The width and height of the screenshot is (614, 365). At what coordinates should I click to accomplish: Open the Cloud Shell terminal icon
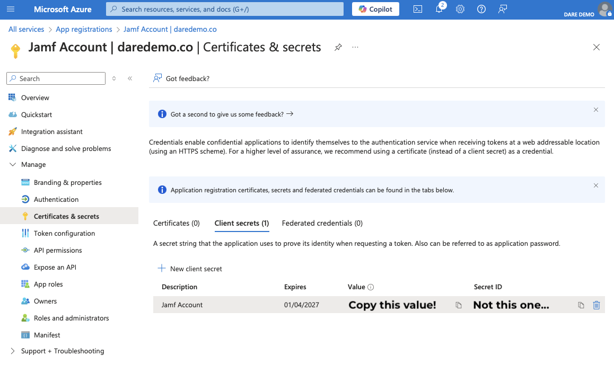click(x=418, y=9)
